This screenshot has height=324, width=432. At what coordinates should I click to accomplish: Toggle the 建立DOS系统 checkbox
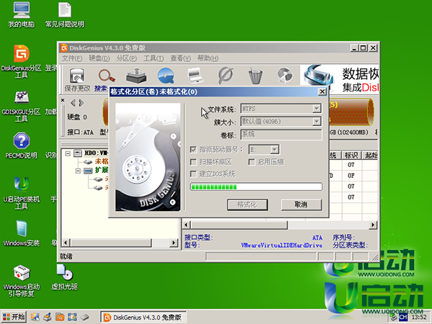click(194, 174)
